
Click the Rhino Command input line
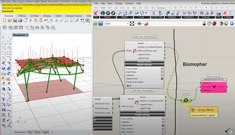coord(47,11)
